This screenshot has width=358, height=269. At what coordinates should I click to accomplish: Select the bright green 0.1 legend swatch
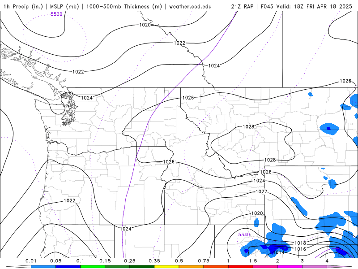[93, 267]
